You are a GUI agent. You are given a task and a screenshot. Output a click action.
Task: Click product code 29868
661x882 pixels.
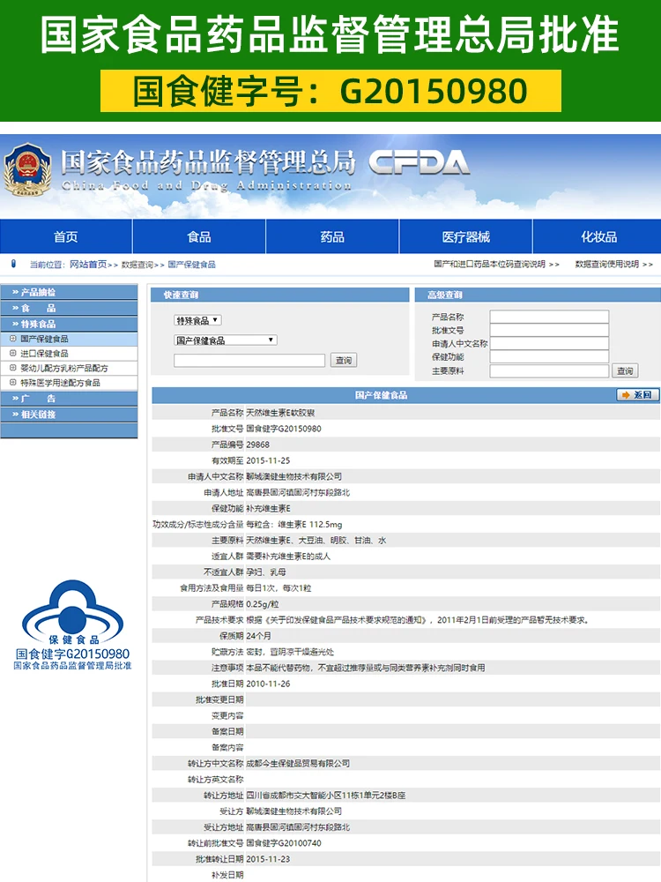[x=258, y=445]
